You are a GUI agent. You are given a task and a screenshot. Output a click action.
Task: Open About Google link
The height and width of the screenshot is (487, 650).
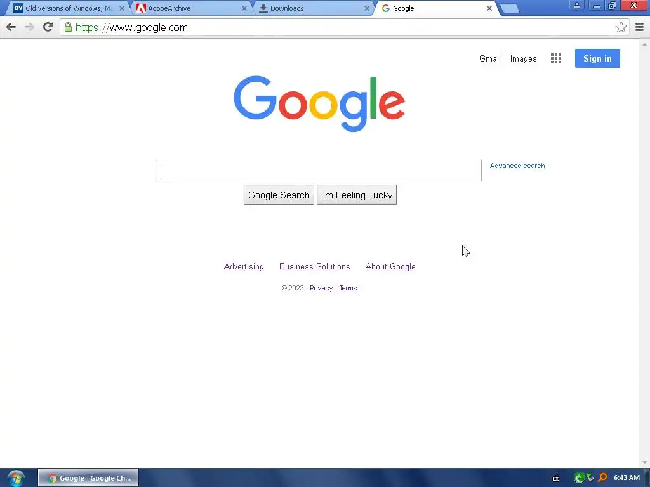point(390,267)
